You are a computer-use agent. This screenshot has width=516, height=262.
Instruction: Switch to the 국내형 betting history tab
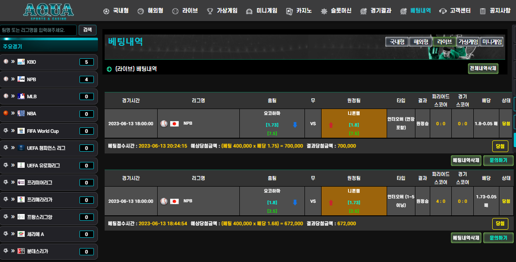[x=397, y=42]
